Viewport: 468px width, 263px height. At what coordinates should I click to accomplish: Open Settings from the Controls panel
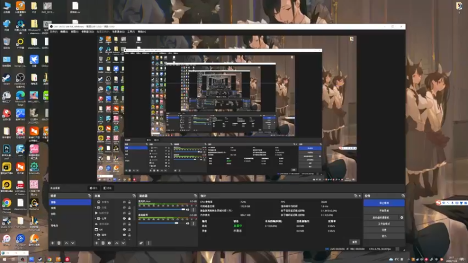pos(384,230)
